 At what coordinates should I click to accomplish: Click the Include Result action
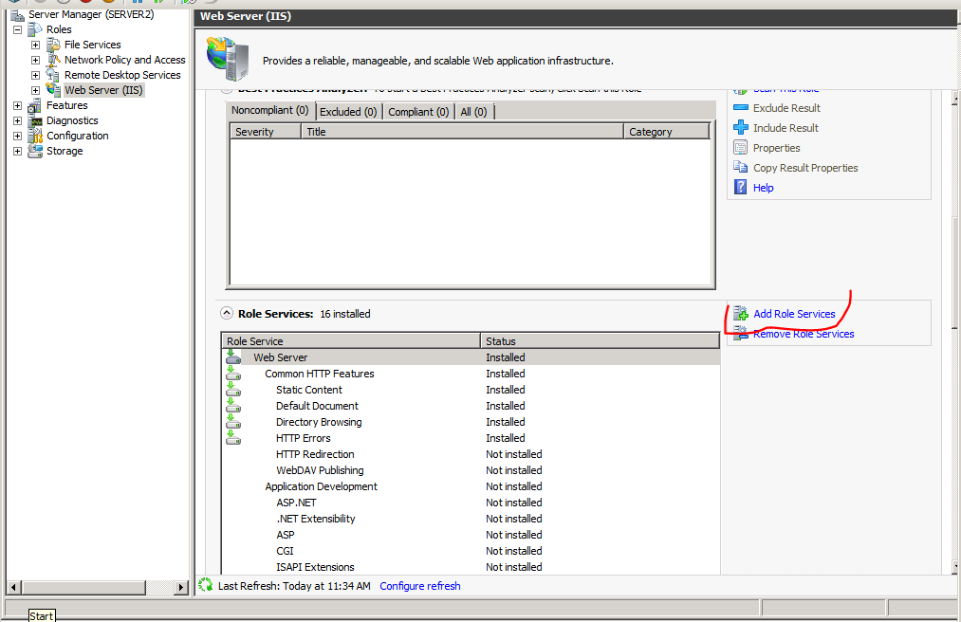tap(785, 128)
